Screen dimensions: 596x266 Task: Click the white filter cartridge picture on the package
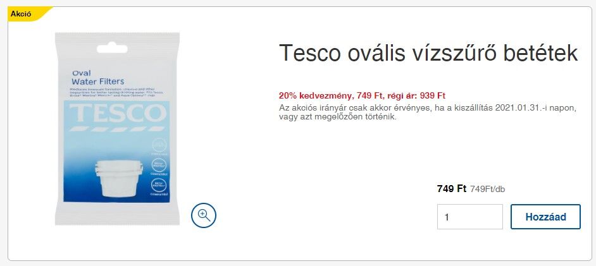(118, 178)
